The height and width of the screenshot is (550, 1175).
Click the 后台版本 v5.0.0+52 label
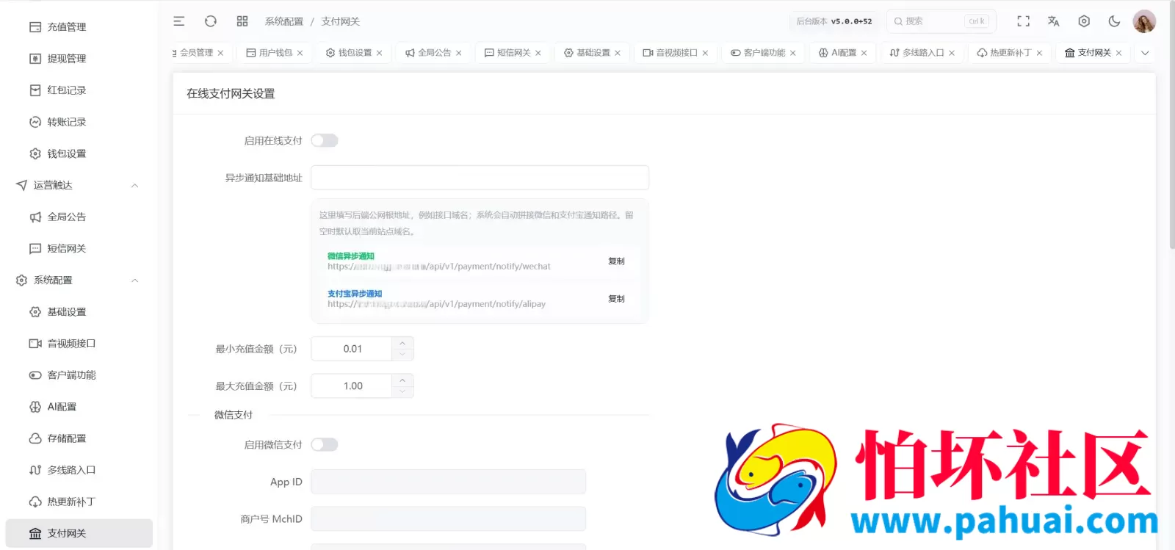click(x=834, y=21)
